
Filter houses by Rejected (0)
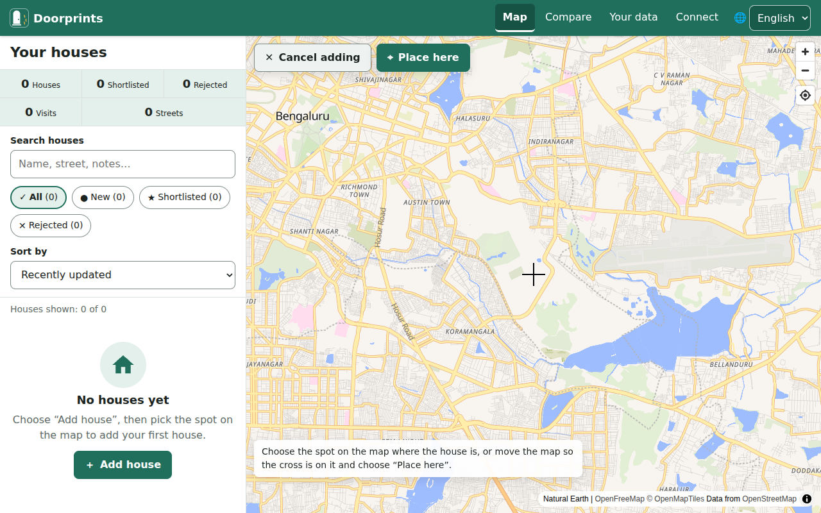click(51, 226)
